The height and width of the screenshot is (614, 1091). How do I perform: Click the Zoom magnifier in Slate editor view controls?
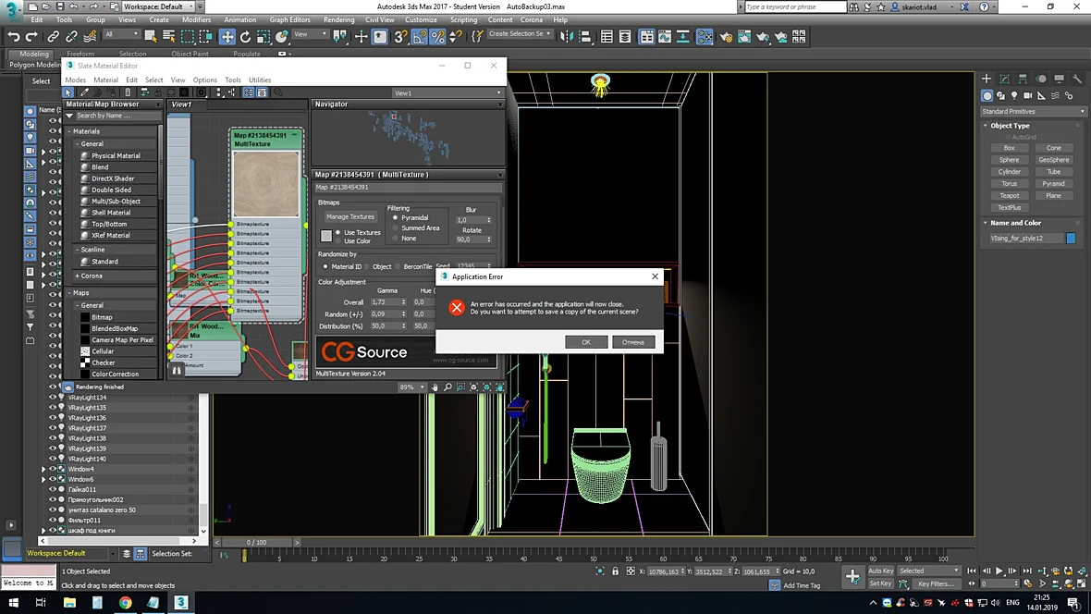tap(447, 387)
